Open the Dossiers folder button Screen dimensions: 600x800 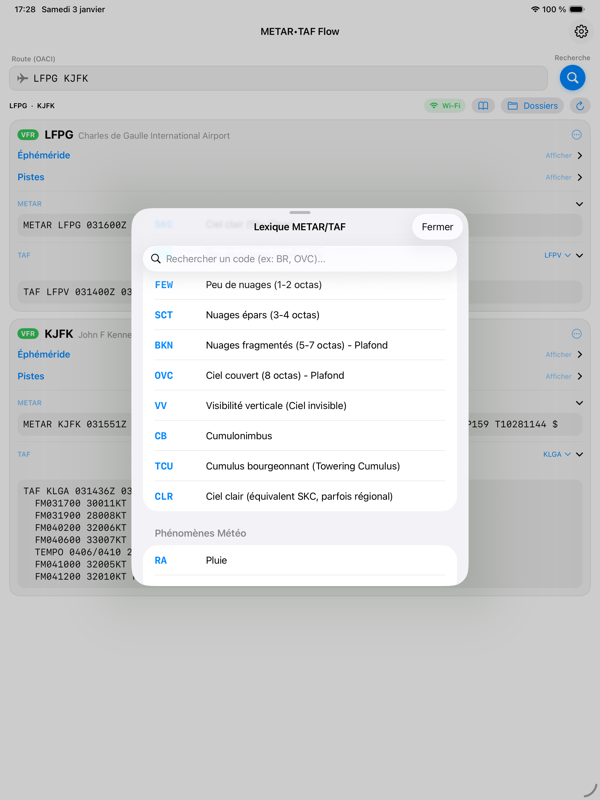(532, 106)
